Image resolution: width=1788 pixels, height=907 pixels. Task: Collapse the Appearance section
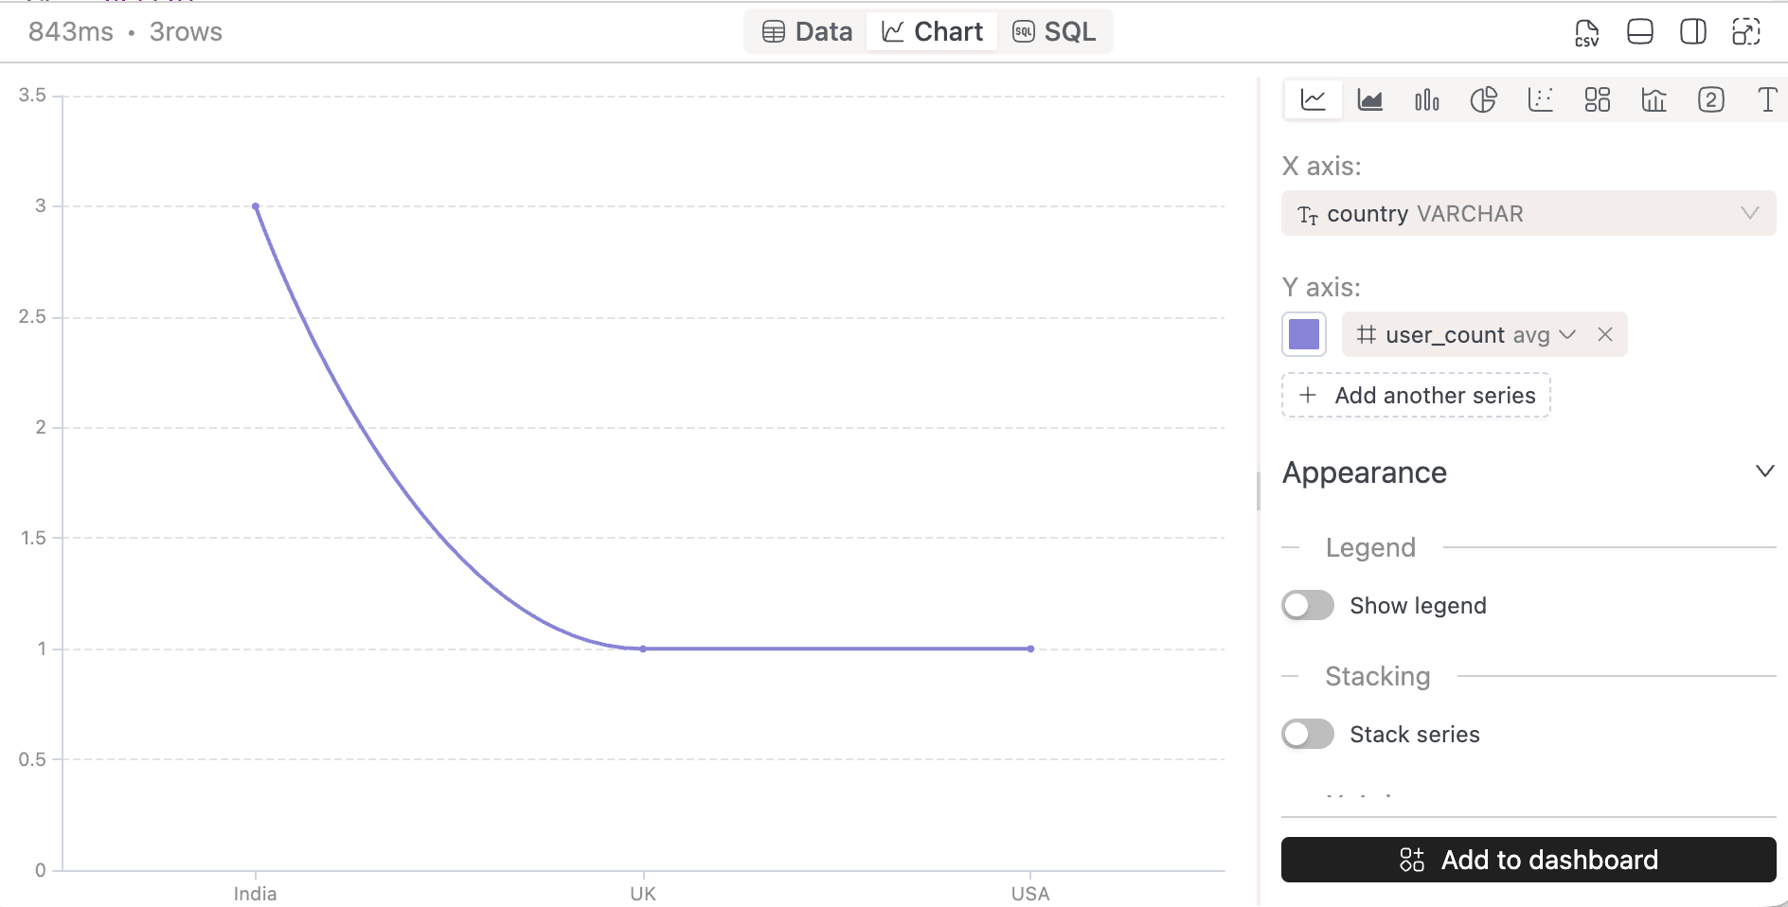tap(1764, 471)
